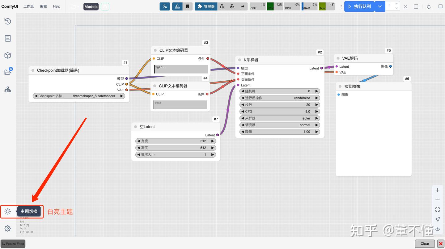Screen dimensions: 445x249
Task: Collapse the Checkpoint加载器(简易) node via dot
Action: tap(33, 70)
